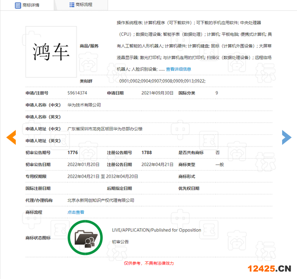The image size is (297, 279).
Task: Click agency 北京永新同创知识产权代理有限公司
Action: [x=101, y=200]
